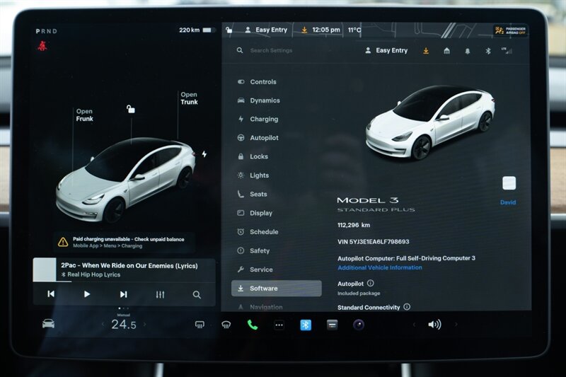Image resolution: width=566 pixels, height=377 pixels.
Task: Open the Autopilot settings menu
Action: (264, 138)
